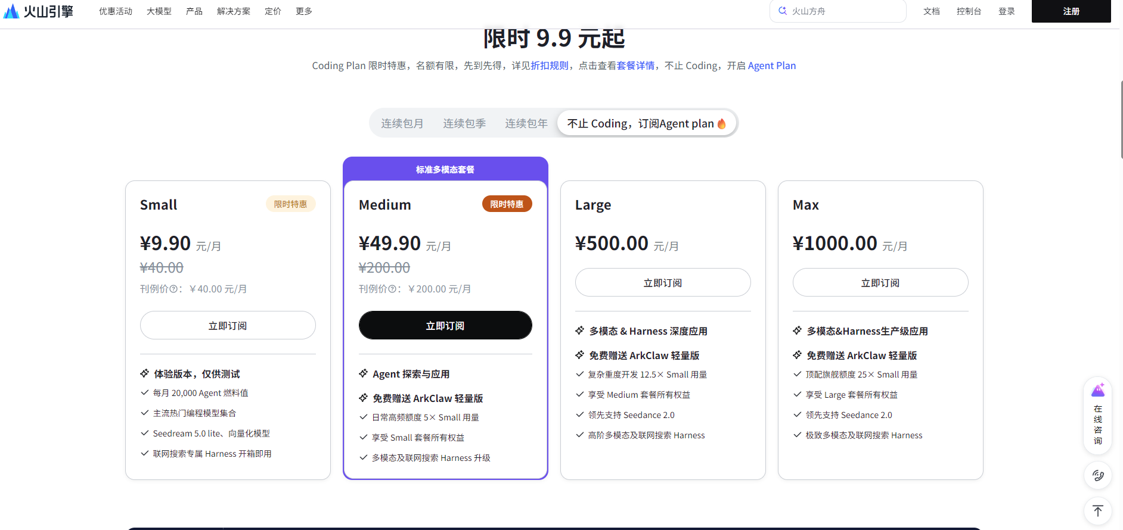Click the 体验版本，仅供测试 heading

tap(197, 374)
